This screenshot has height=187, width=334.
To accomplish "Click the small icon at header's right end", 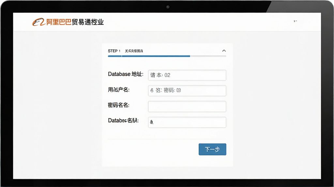I will (296, 21).
